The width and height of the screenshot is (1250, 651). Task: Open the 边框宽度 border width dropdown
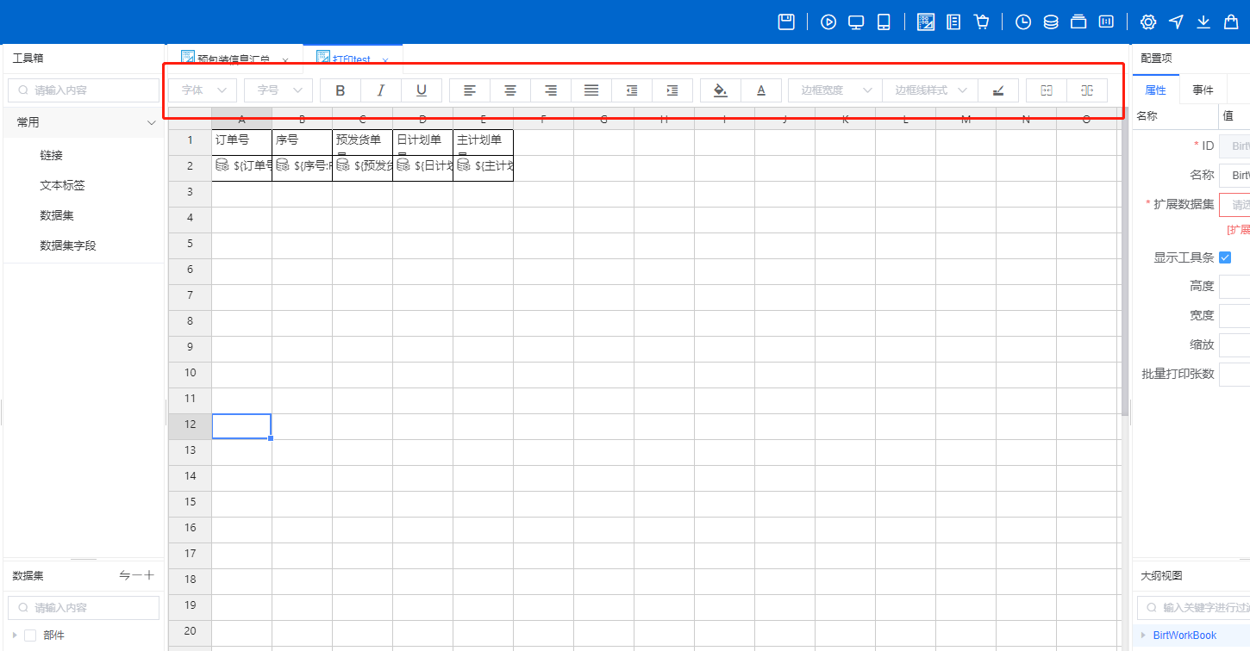click(834, 90)
